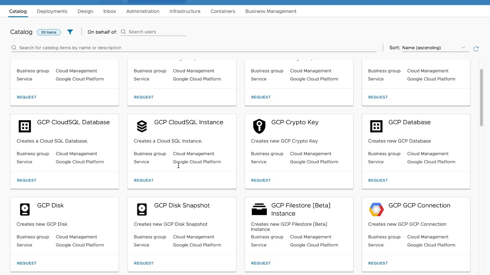This screenshot has width=490, height=275.
Task: Click the magnifier icon in the catalog search
Action: [x=14, y=48]
